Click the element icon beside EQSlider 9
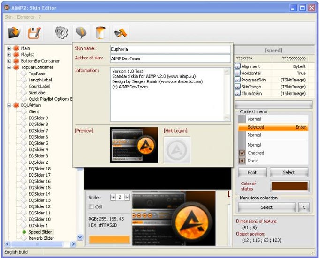 (x=24, y=118)
